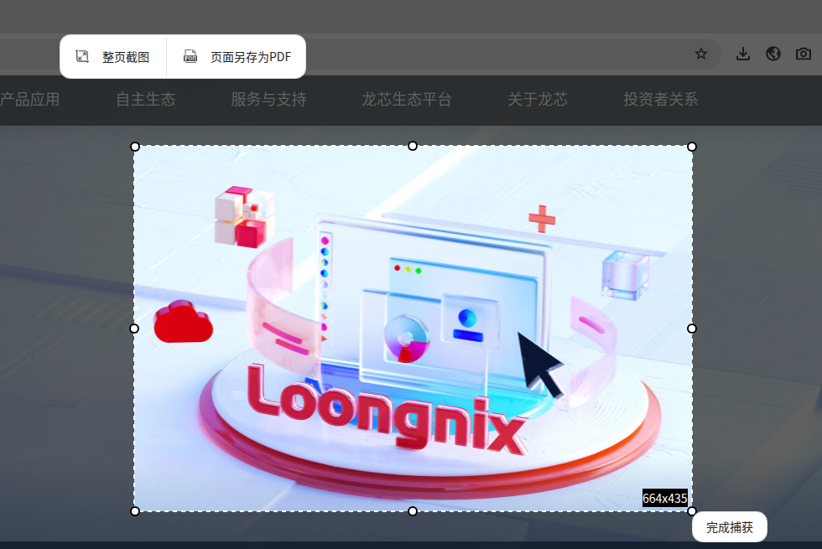Viewport: 822px width, 549px height.
Task: Open the browser downloads icon
Action: (x=742, y=54)
